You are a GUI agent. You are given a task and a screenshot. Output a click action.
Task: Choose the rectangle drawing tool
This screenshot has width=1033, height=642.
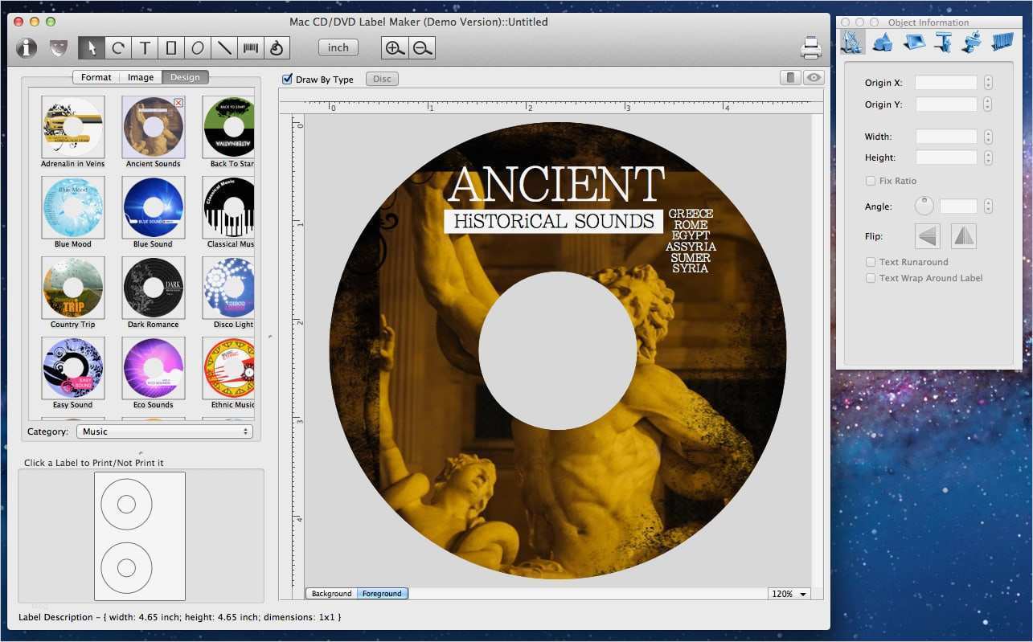[171, 47]
